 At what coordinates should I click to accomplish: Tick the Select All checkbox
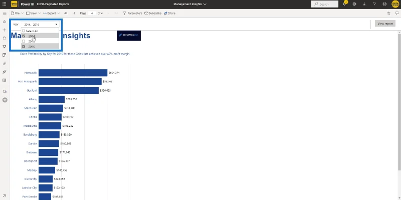[x=24, y=31]
